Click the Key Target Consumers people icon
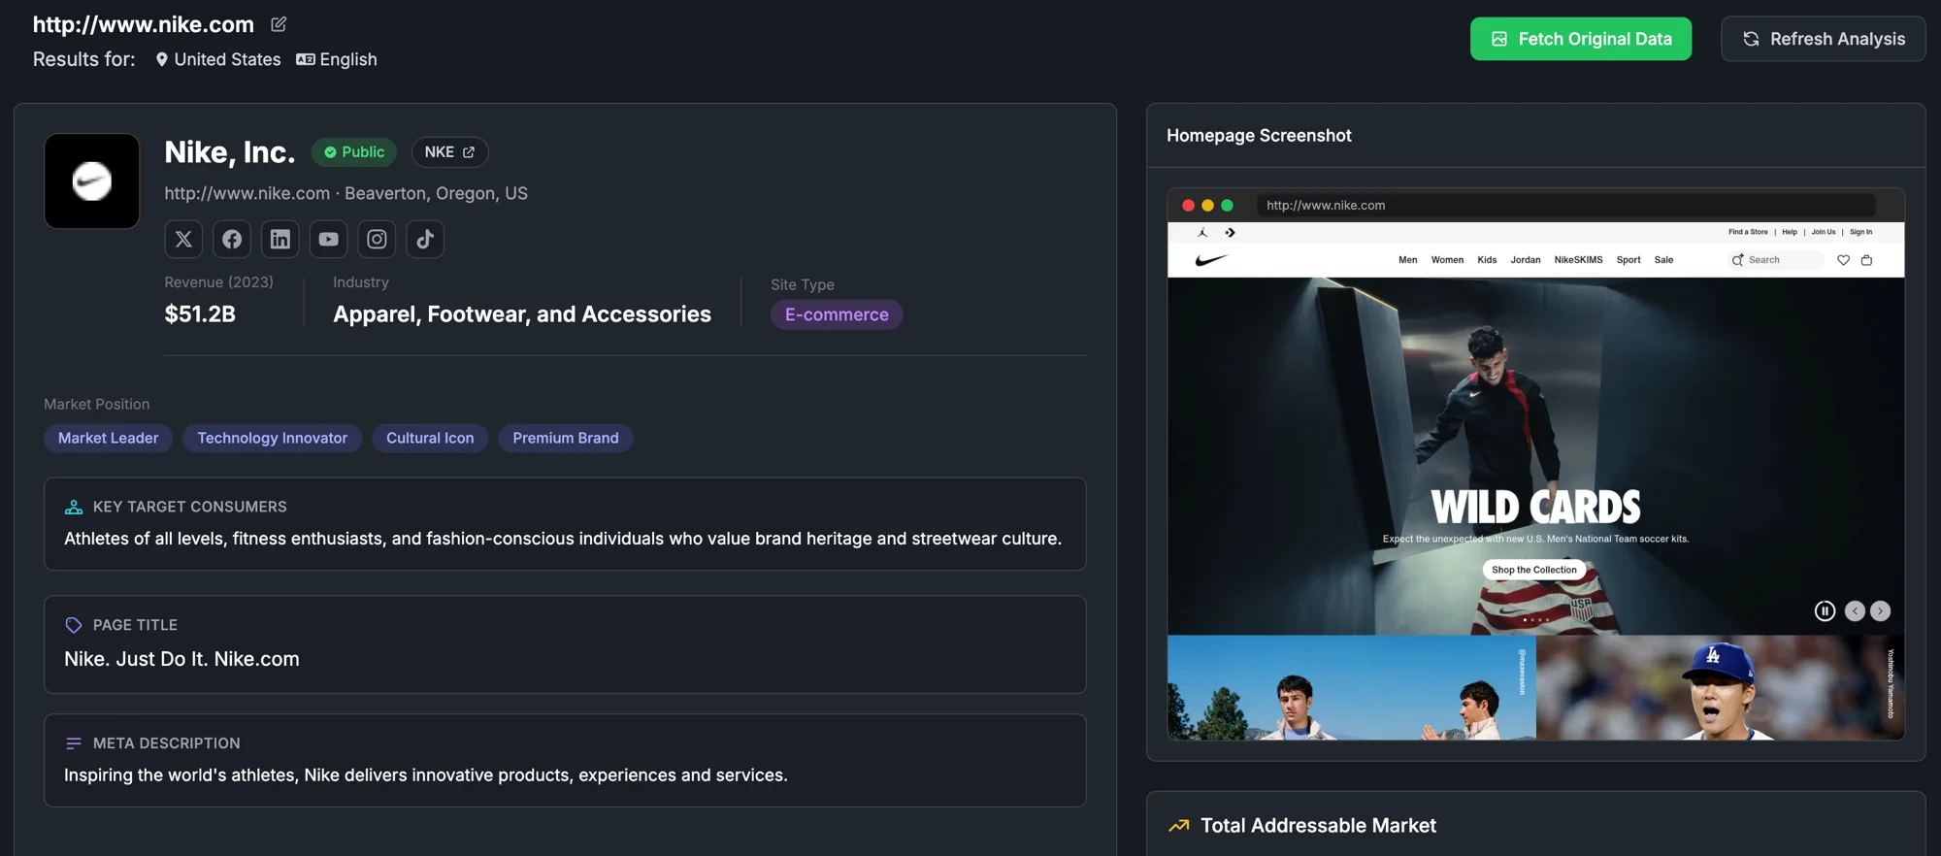This screenshot has width=1941, height=856. (74, 507)
